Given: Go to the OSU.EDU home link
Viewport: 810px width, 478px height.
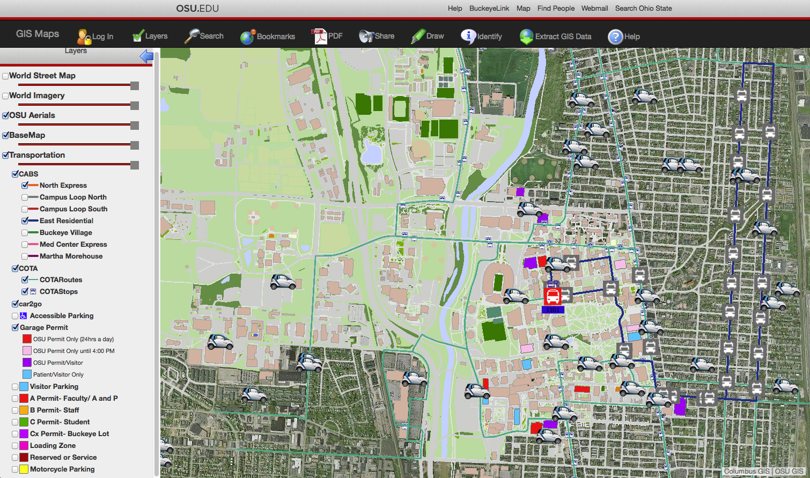Looking at the screenshot, I should click(197, 9).
